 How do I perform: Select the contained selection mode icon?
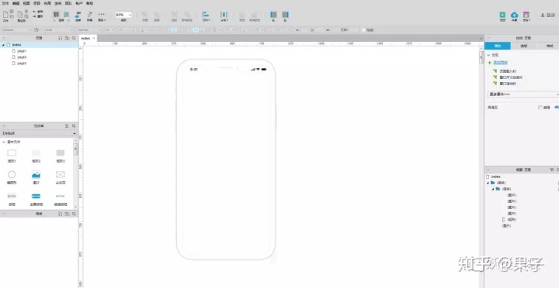pos(66,15)
